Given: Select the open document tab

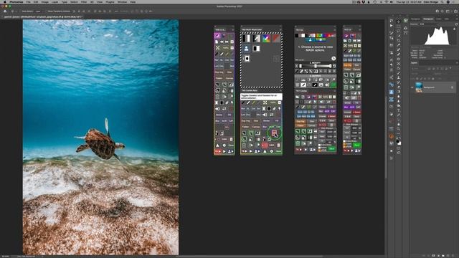Looking at the screenshot, I should pyautogui.click(x=42, y=16).
